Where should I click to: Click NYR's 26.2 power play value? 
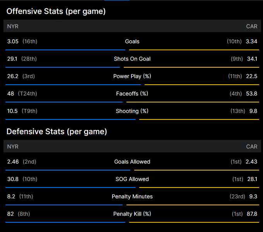13,76
